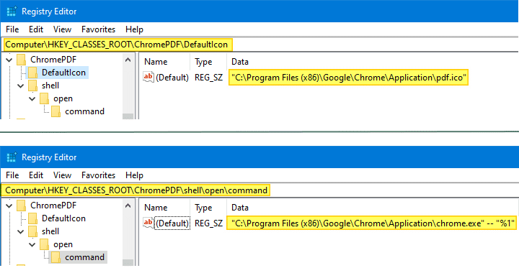This screenshot has width=519, height=268.
Task: Select shell folder icon in bottom tree
Action: click(x=32, y=231)
